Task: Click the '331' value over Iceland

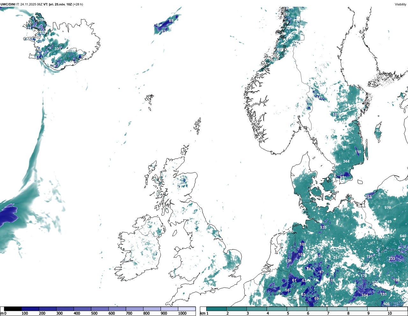Action: pyautogui.click(x=57, y=49)
